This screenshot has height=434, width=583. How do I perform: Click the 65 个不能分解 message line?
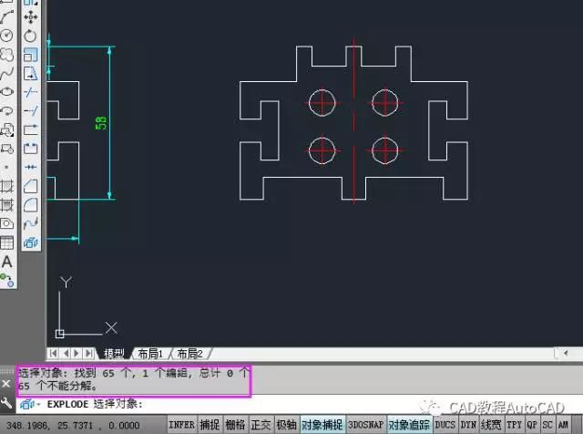pyautogui.click(x=57, y=386)
